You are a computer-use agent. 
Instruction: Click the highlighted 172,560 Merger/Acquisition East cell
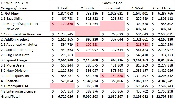point(63,24)
